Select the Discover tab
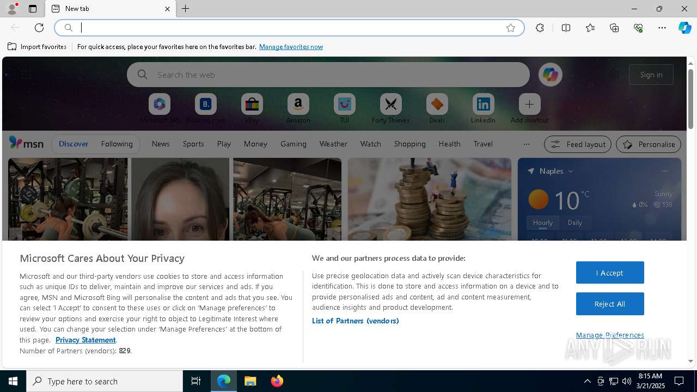This screenshot has width=697, height=392. click(74, 144)
